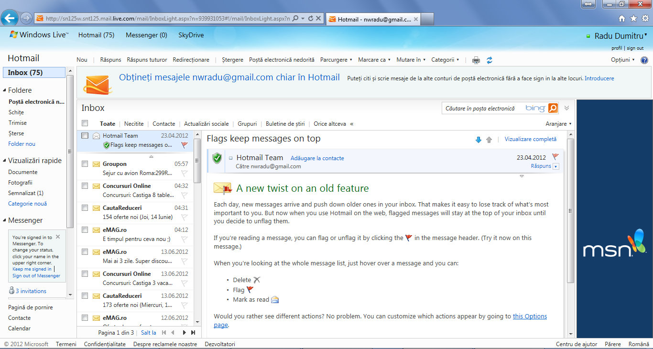The height and width of the screenshot is (349, 653).
Task: Check the Concursuri Online 13.06.2012 checkbox
Action: 85,274
